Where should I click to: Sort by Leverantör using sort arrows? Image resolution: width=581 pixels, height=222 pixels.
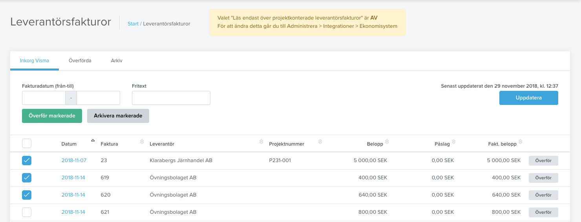pos(261,142)
